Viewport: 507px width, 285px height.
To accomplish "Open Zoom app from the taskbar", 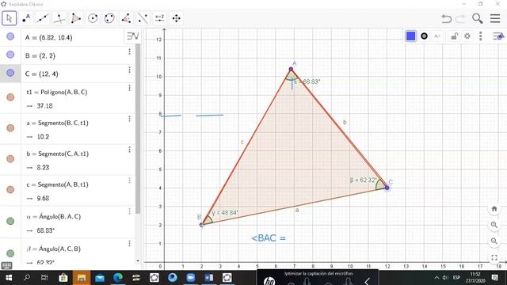I will click(x=191, y=278).
